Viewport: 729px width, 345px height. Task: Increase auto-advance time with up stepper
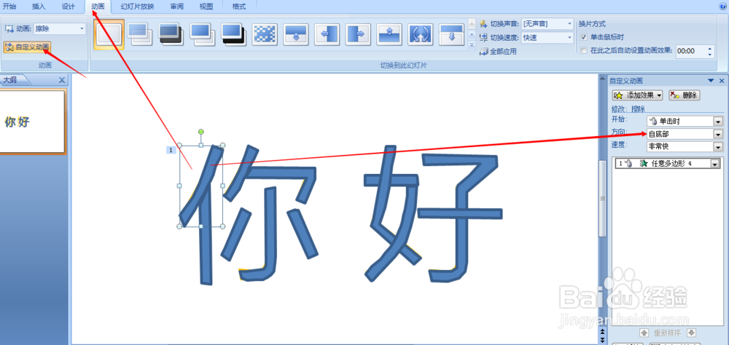[709, 48]
